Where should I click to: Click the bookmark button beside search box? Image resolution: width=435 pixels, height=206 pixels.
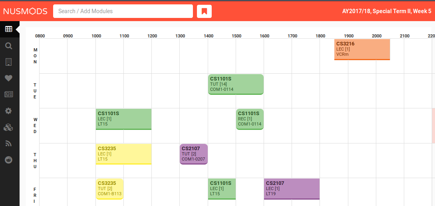point(204,11)
